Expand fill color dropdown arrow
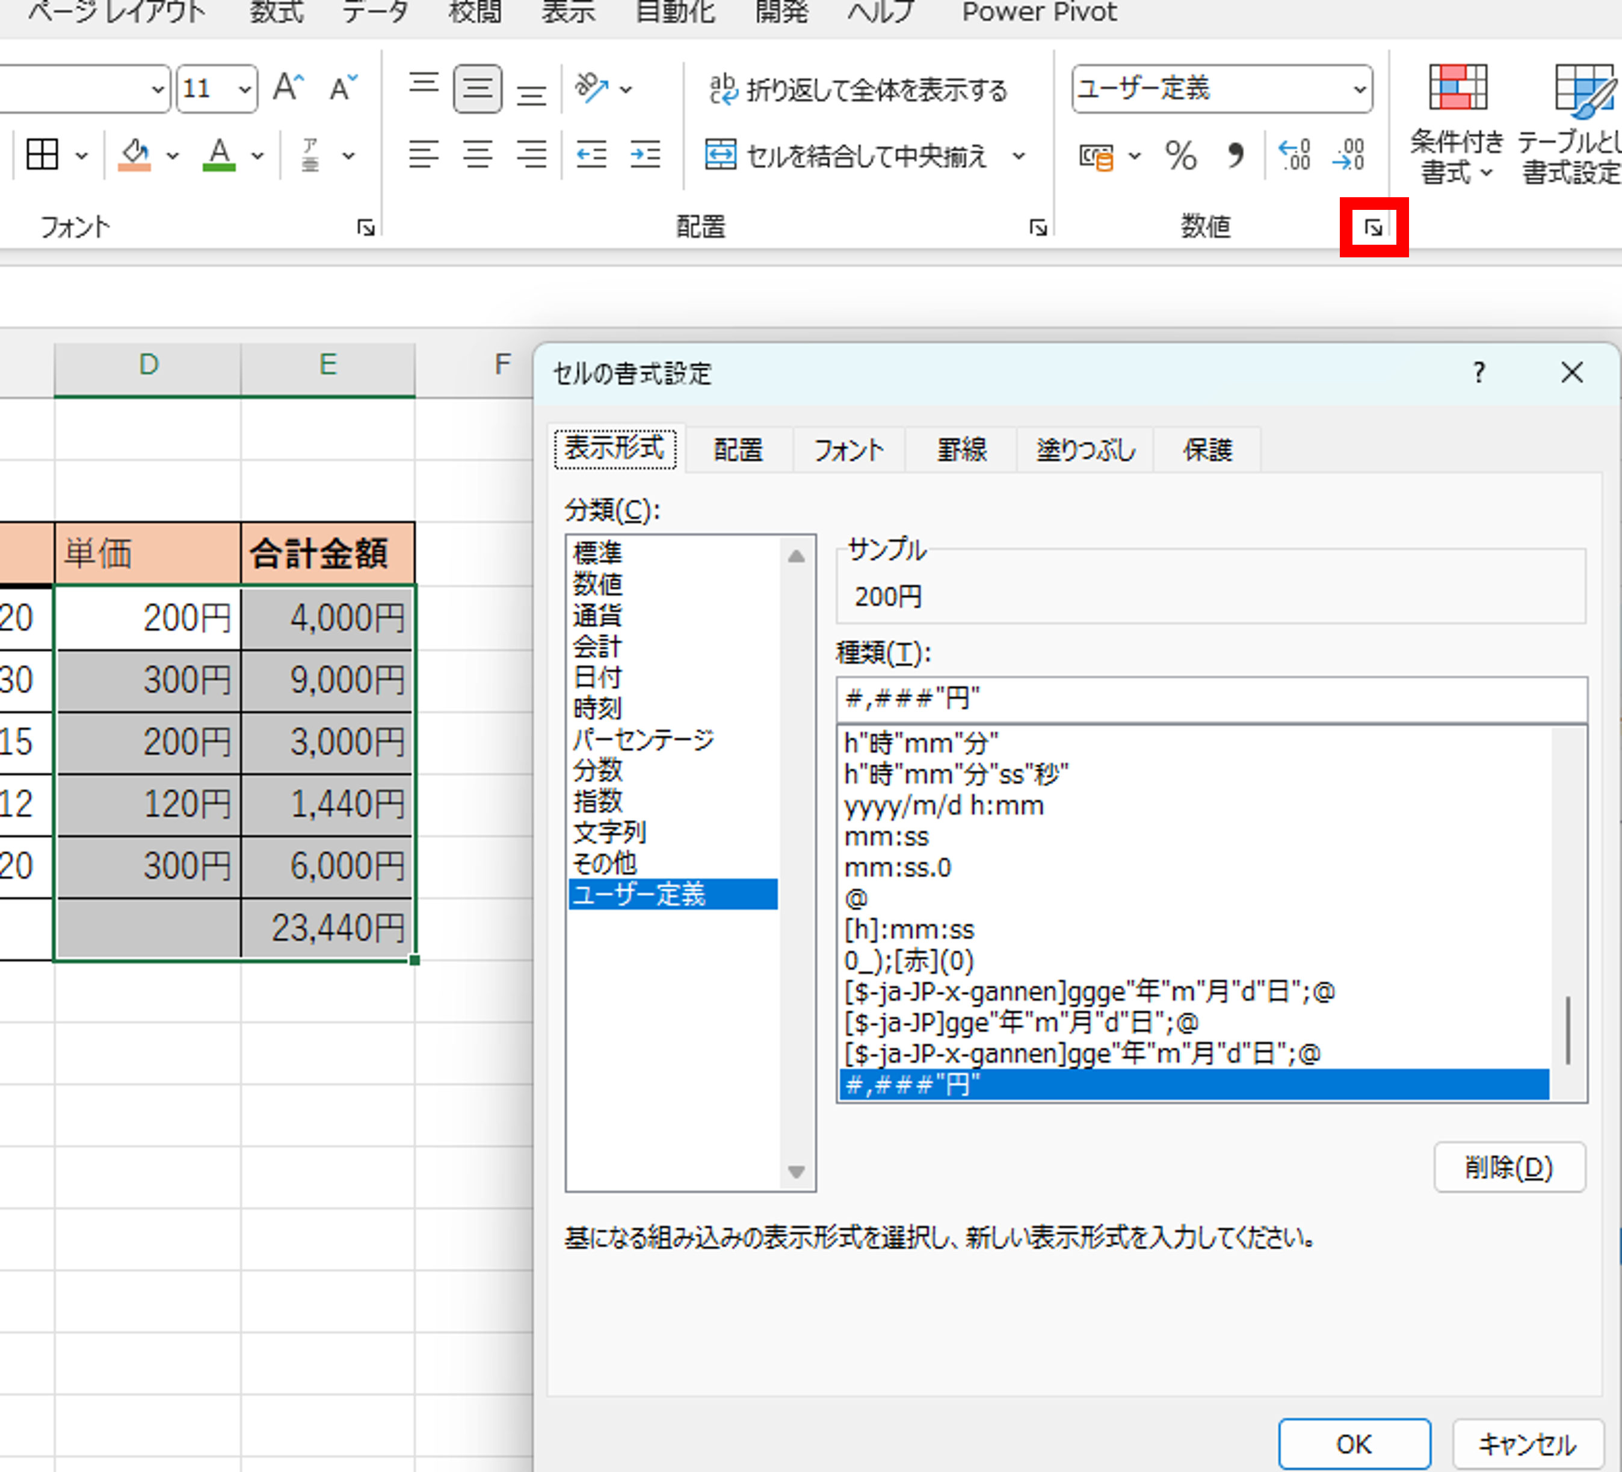1622x1472 pixels. coord(172,155)
